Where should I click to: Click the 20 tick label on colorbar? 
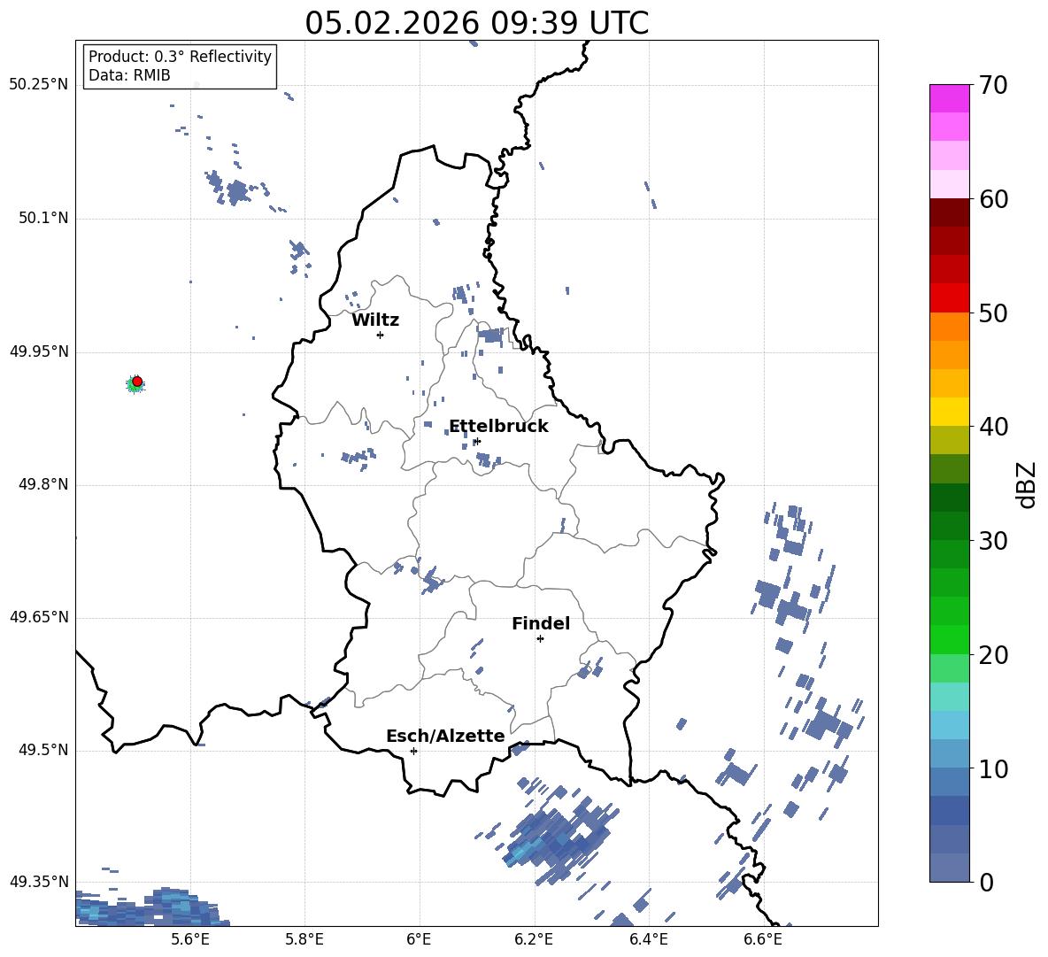pyautogui.click(x=993, y=655)
